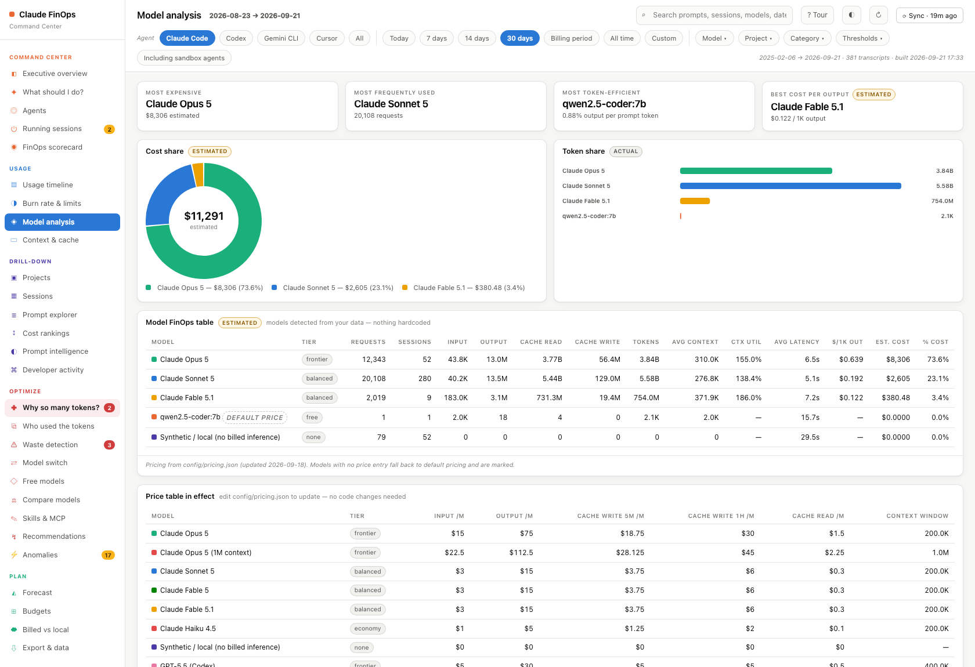The image size is (975, 667).
Task: Click the search prompts input field
Action: coord(715,15)
